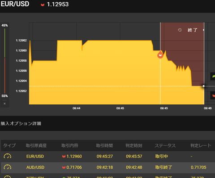Click the trade time 09:45:27

tap(105, 157)
